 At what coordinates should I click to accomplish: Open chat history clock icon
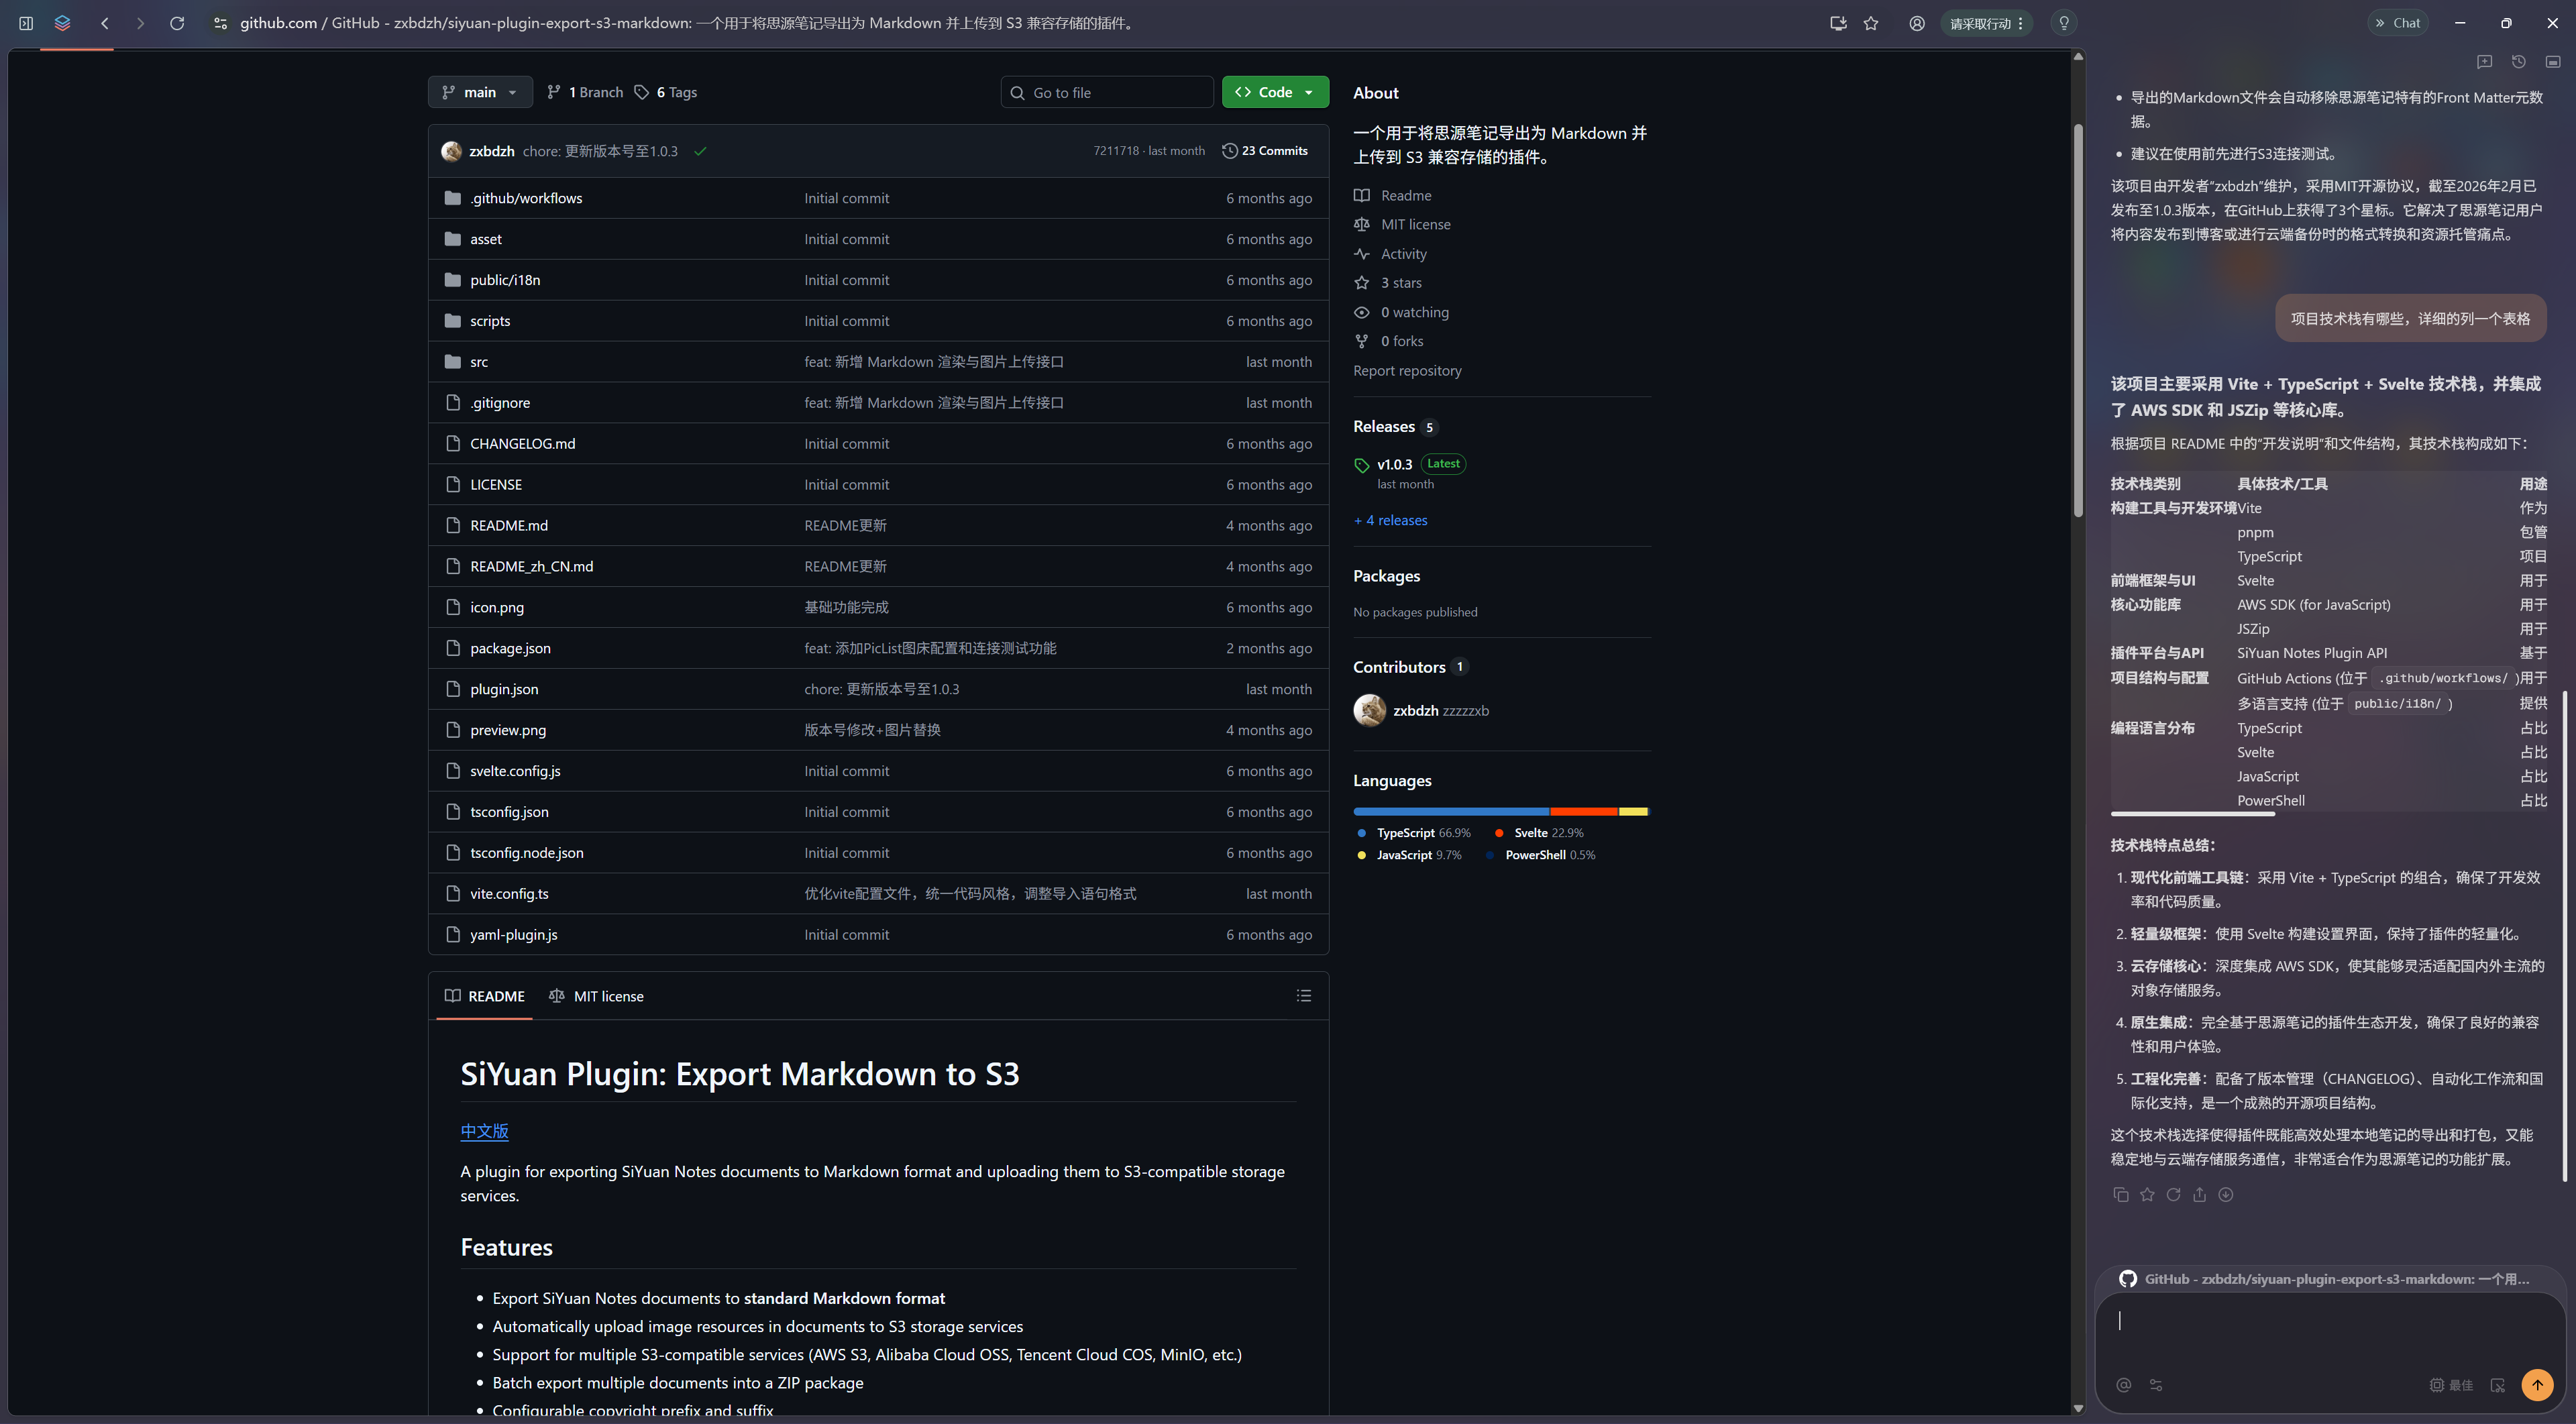(2518, 62)
